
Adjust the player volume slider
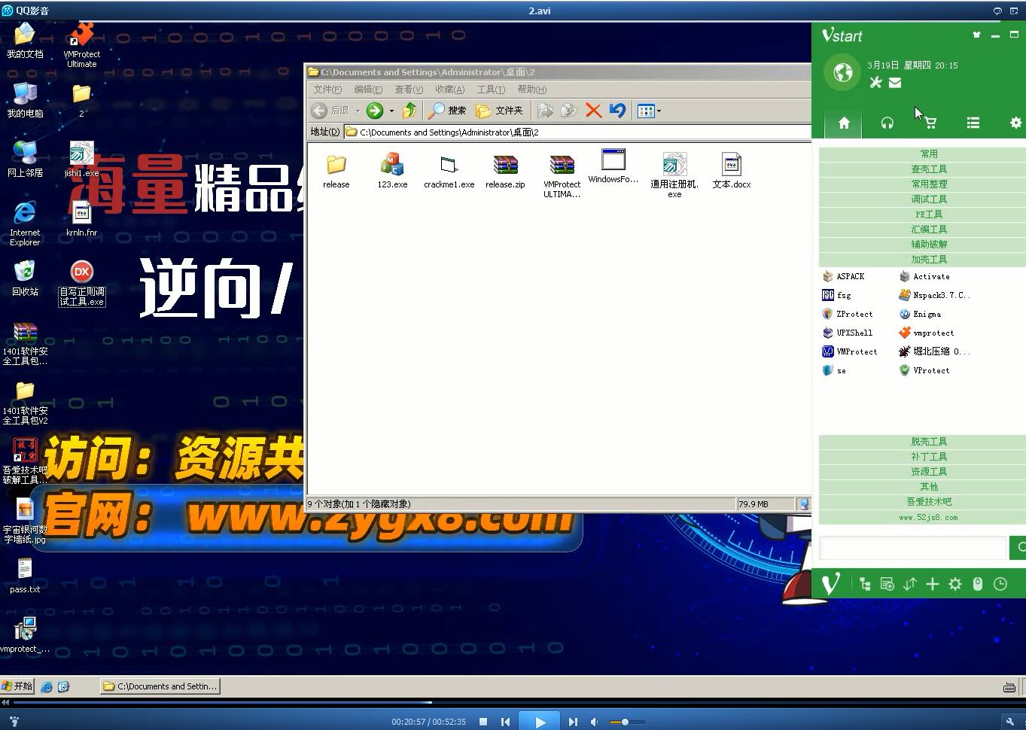(626, 722)
